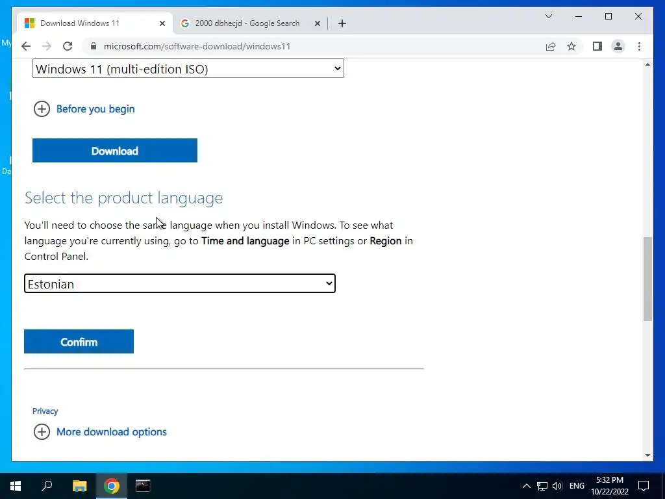The height and width of the screenshot is (499, 665).
Task: Minimize the Chrome window
Action: [x=579, y=16]
